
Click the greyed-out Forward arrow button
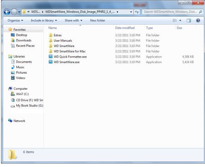pyautogui.click(x=14, y=12)
